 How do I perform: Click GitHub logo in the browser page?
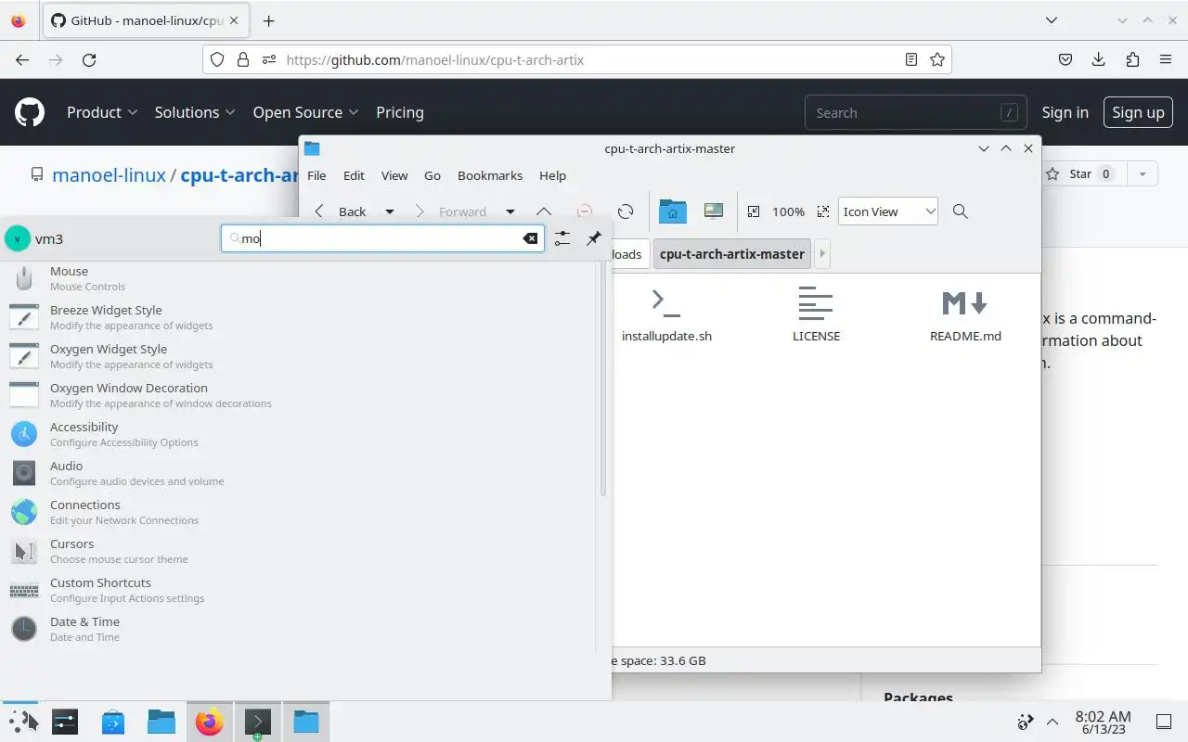(x=30, y=112)
